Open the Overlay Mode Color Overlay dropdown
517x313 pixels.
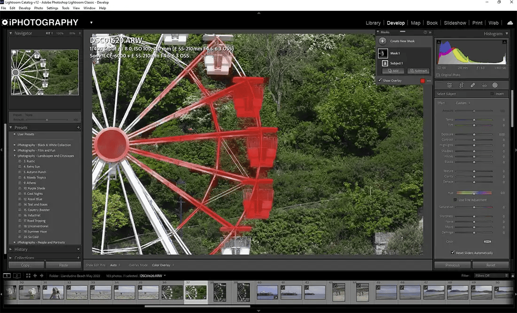[x=163, y=265]
